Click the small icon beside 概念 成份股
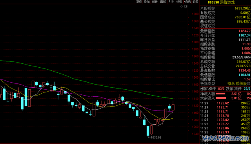The width and height of the screenshot is (251, 144). (249, 83)
